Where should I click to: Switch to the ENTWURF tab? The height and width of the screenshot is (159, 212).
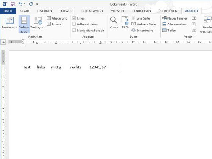pyautogui.click(x=67, y=11)
